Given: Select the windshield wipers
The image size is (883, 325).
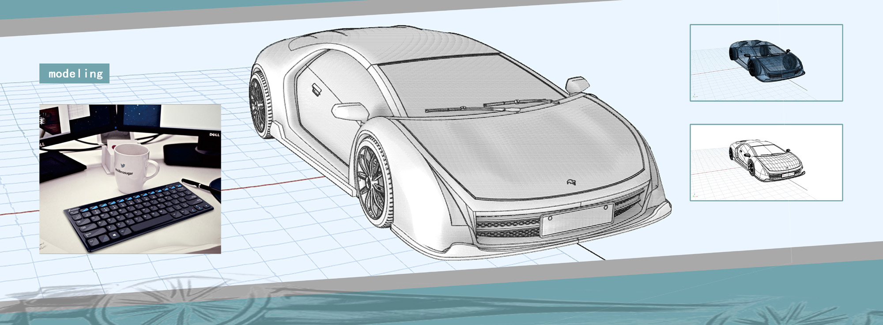Looking at the screenshot, I should pos(490,106).
